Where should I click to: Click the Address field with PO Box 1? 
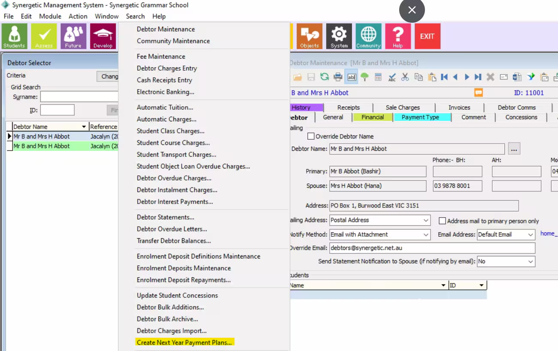click(x=424, y=206)
